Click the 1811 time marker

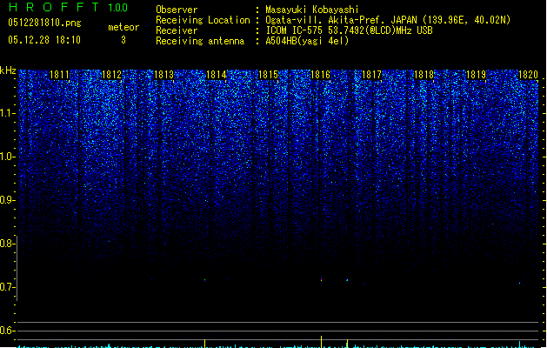[x=60, y=75]
